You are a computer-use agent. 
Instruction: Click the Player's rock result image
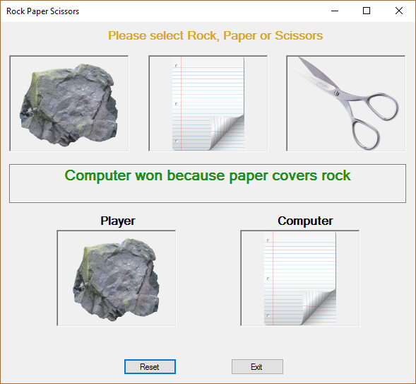117,278
